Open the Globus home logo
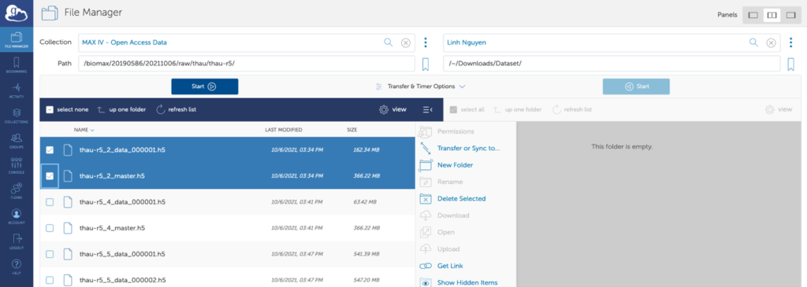807x287 pixels. click(16, 13)
